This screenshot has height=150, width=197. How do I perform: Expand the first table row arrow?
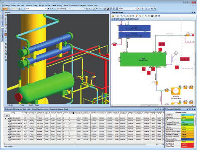[5, 118]
